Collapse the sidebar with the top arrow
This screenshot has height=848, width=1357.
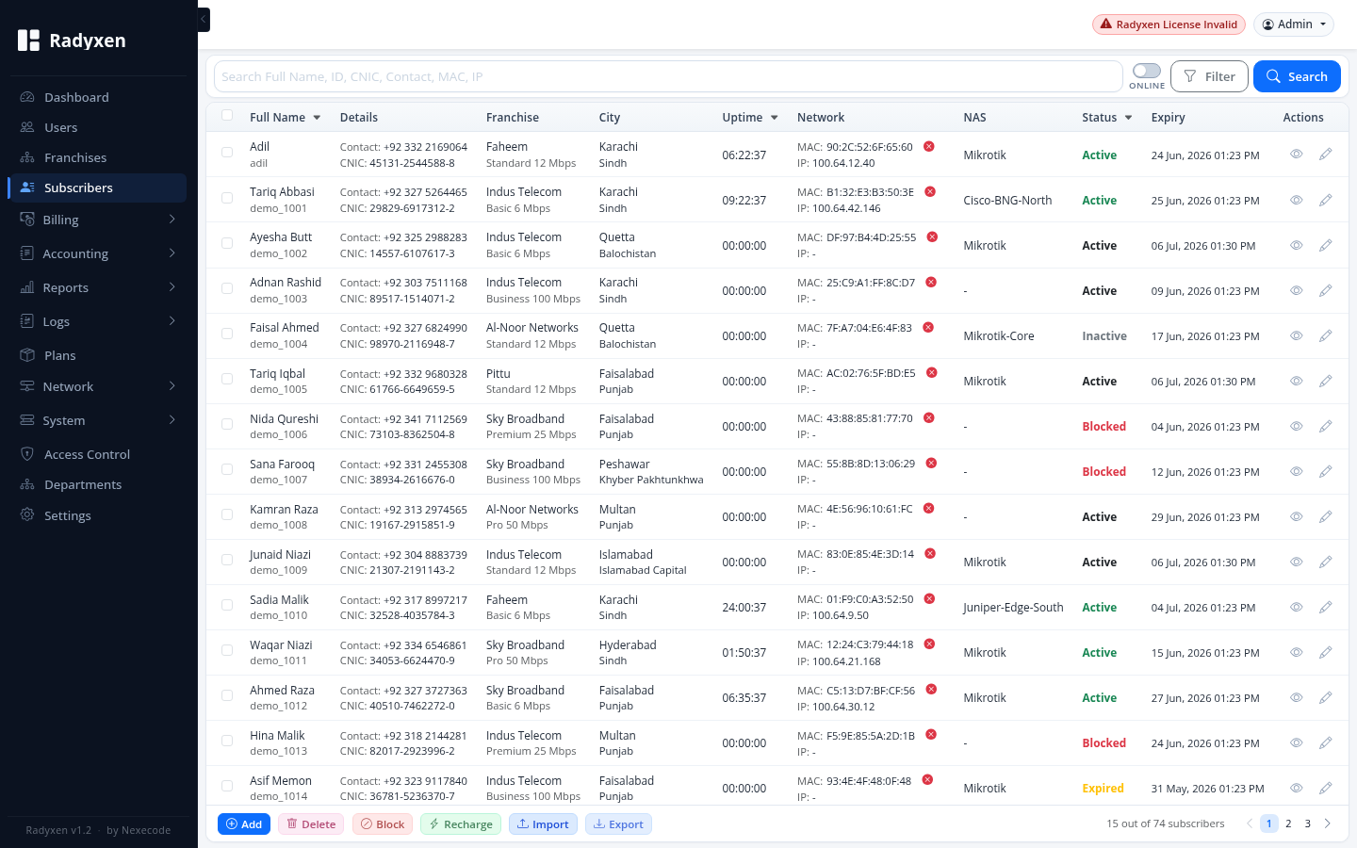click(x=204, y=19)
